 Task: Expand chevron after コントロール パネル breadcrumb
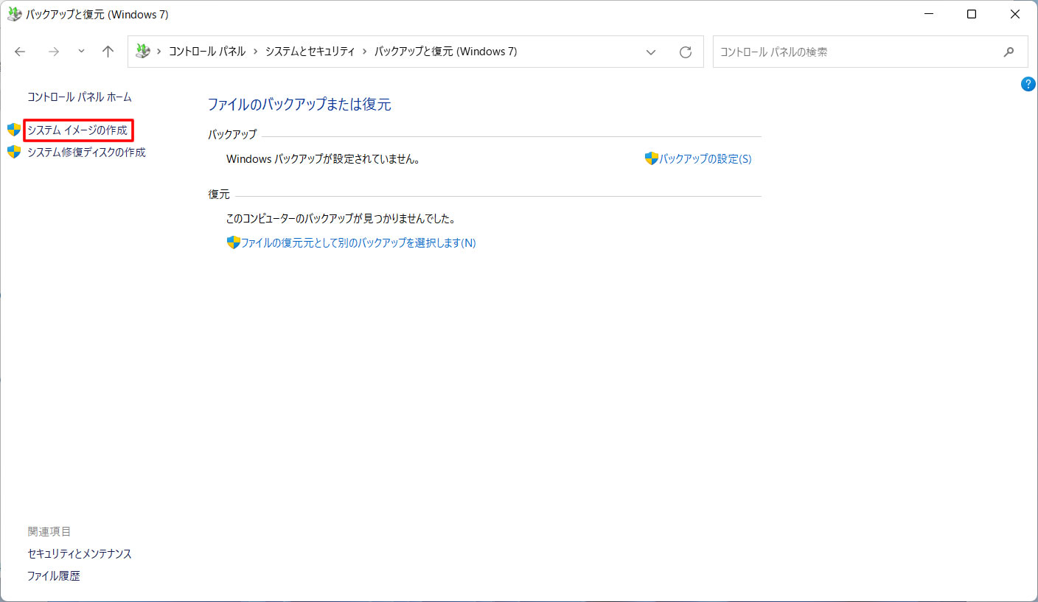pos(255,52)
